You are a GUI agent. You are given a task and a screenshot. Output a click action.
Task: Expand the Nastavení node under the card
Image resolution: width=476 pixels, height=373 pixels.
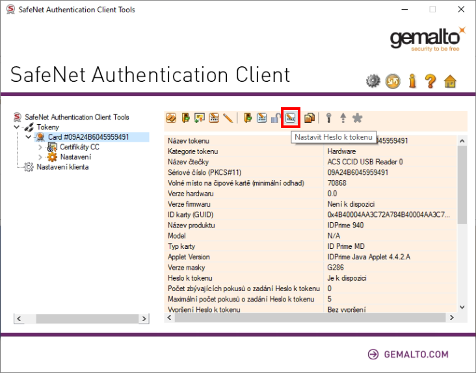pos(40,157)
